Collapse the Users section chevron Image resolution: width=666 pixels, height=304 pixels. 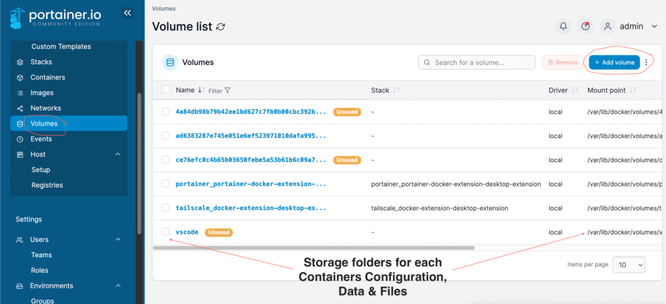(x=118, y=240)
